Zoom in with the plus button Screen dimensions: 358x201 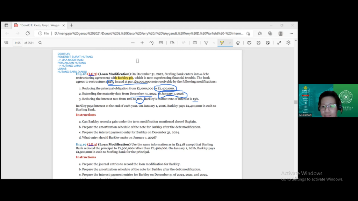[x=142, y=43]
